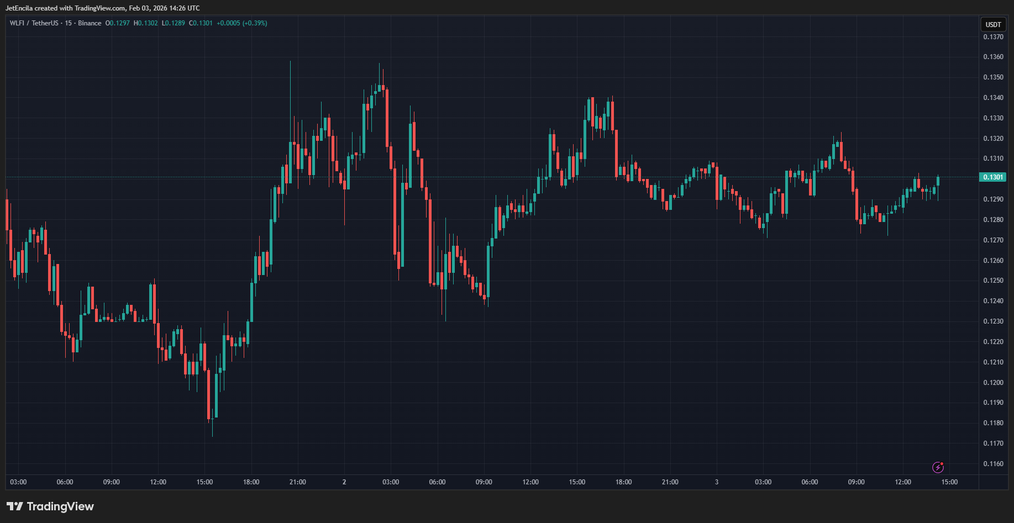Screen dimensions: 1014x523
Task: Click the H0.1302 high value in legend
Action: [146, 23]
